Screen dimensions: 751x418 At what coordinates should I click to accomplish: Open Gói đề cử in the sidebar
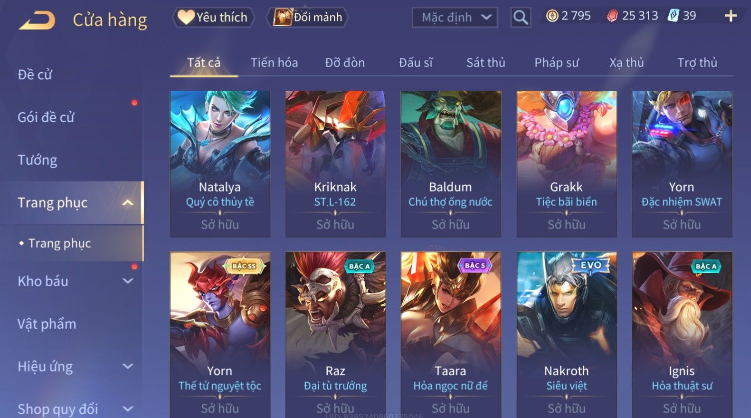coord(46,117)
